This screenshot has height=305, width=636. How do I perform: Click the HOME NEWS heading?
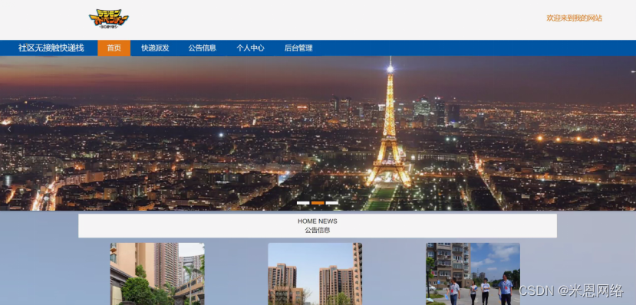tap(317, 221)
